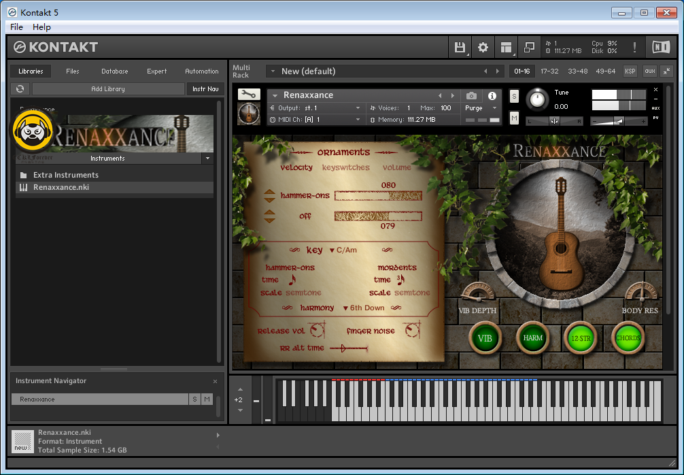Close the Instrument Navigator panel
The width and height of the screenshot is (684, 475).
215,381
